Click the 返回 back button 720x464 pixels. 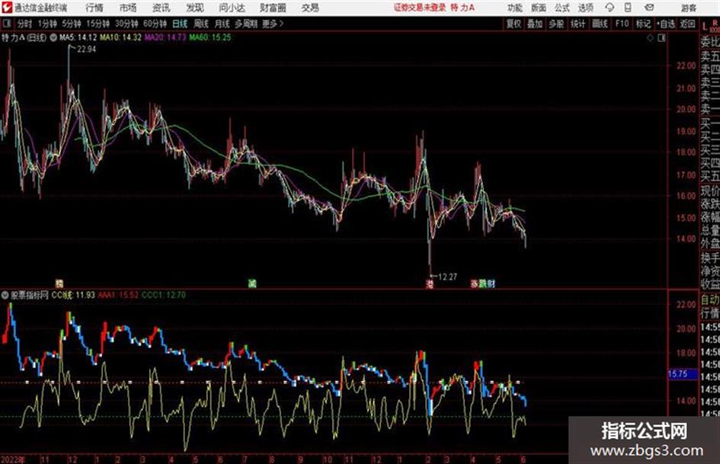(x=687, y=24)
